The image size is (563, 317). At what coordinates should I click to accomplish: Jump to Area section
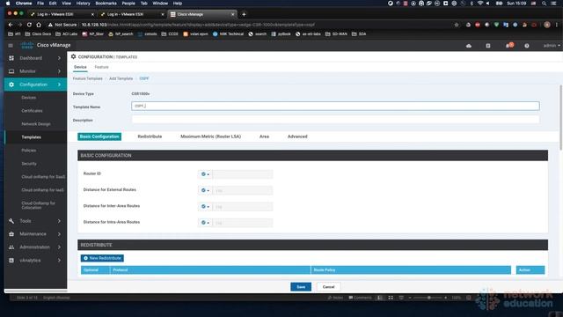pos(264,136)
